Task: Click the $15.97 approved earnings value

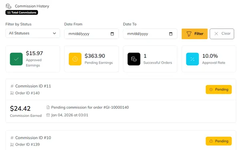Action: point(34,53)
